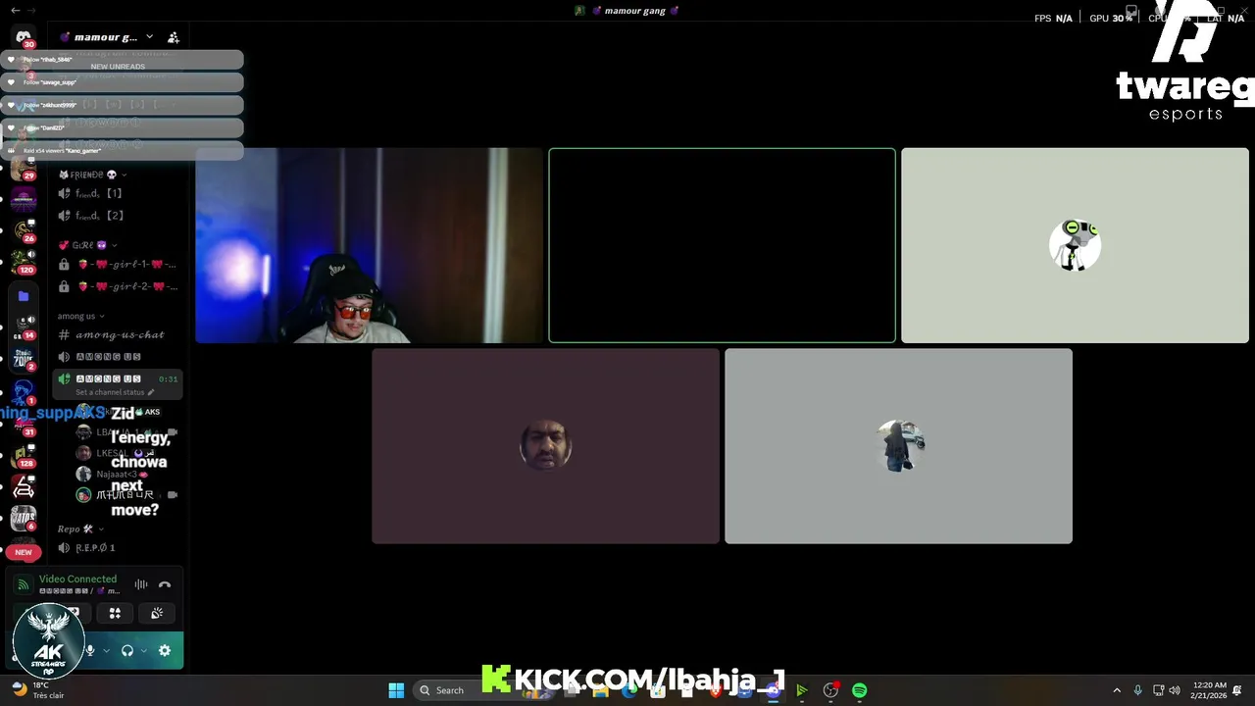Click the invite people icon beside server name
Screen dimensions: 1255x706
pos(174,37)
